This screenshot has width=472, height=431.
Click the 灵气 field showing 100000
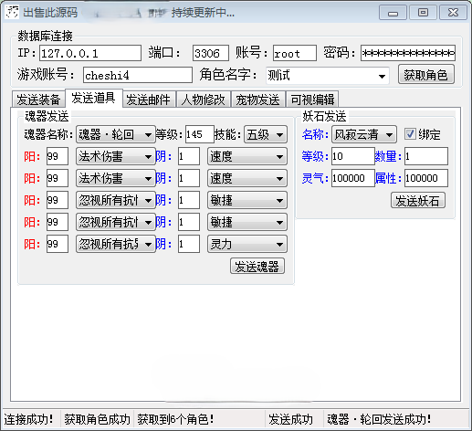click(353, 178)
